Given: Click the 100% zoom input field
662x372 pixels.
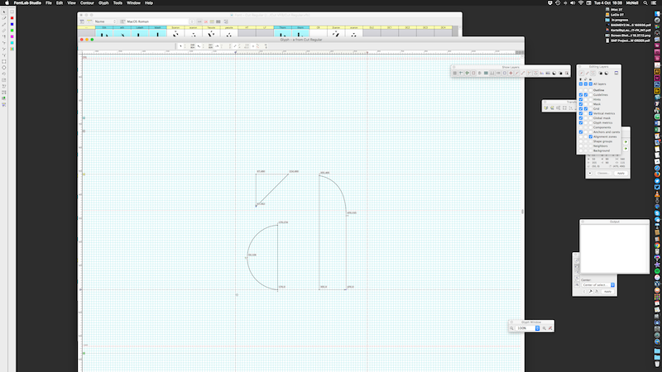Looking at the screenshot, I should 525,328.
